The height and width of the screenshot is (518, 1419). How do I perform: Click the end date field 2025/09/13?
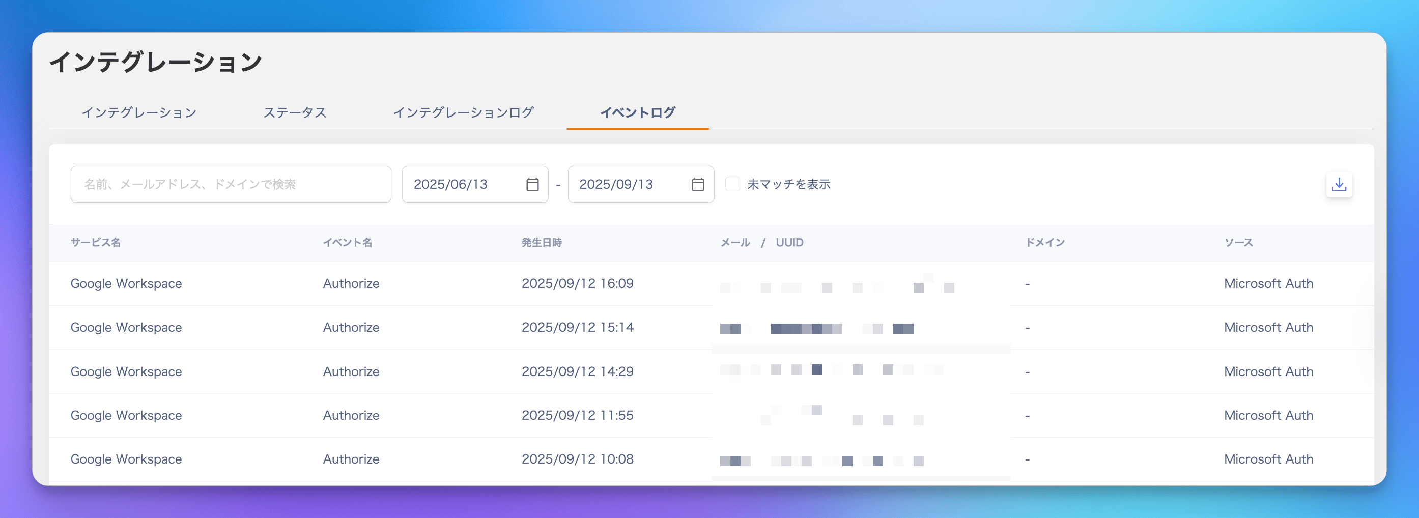pos(641,184)
